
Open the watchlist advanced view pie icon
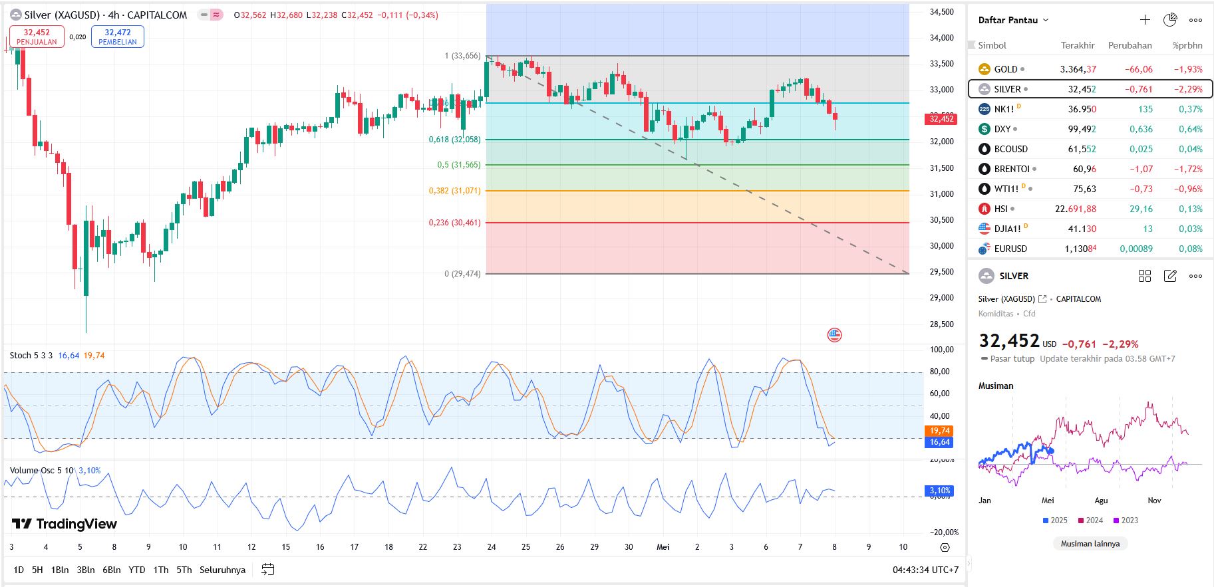1170,20
